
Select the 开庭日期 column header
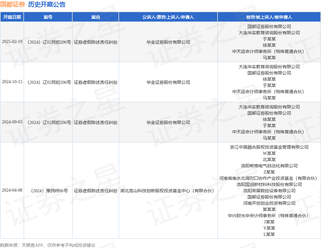coord(12,17)
